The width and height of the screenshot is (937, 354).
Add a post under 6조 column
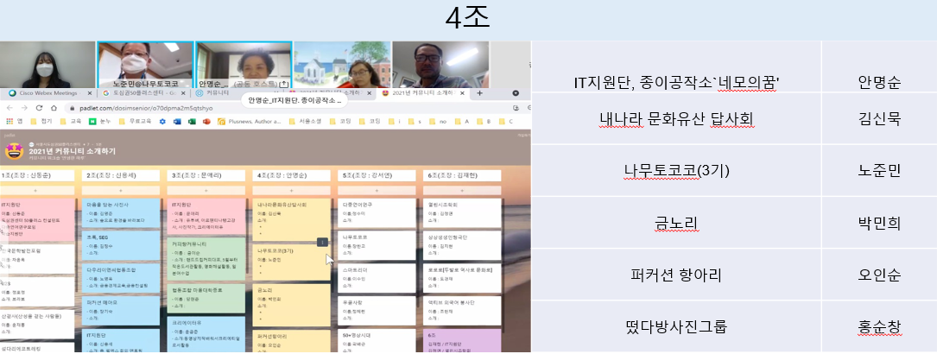[x=462, y=191]
